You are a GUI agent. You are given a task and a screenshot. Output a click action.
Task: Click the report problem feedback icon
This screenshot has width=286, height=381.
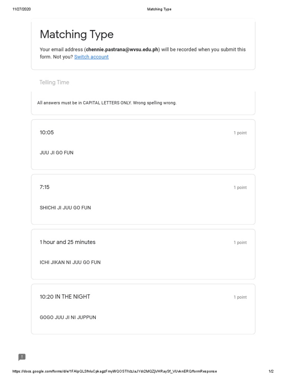[22, 357]
